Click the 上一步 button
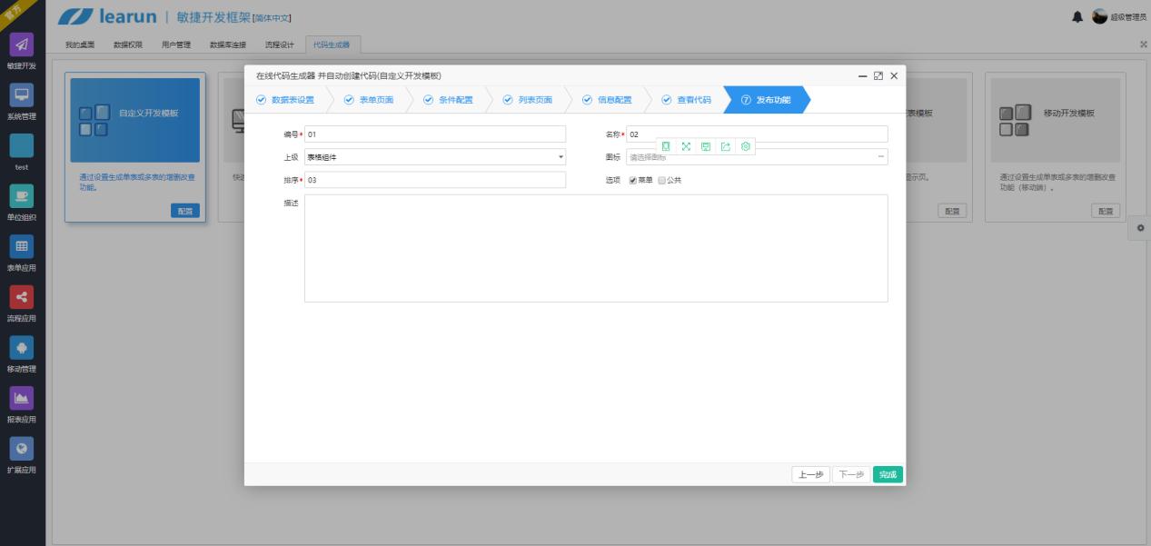 coord(811,474)
